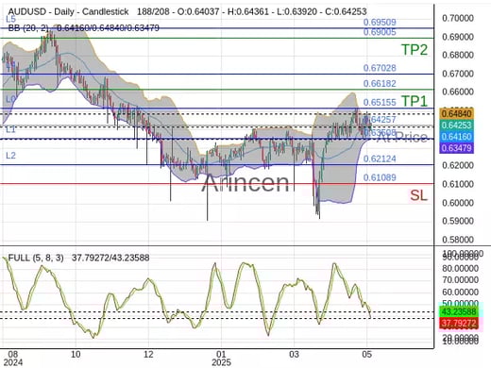491x368 pixels.
Task: Click the 10 date axis label
Action: click(x=76, y=354)
